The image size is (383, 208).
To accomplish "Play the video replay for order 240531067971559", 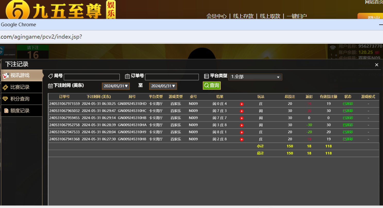I will pos(241,104).
